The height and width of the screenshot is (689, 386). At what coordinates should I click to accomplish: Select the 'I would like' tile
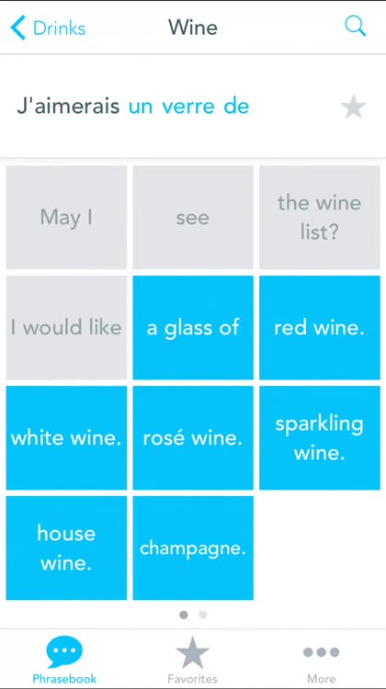(x=66, y=327)
